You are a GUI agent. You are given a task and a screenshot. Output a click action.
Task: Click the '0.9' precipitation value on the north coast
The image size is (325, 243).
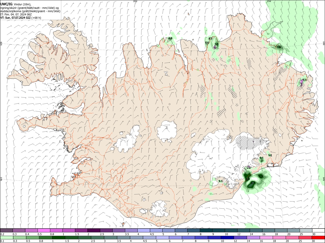[x=170, y=38]
